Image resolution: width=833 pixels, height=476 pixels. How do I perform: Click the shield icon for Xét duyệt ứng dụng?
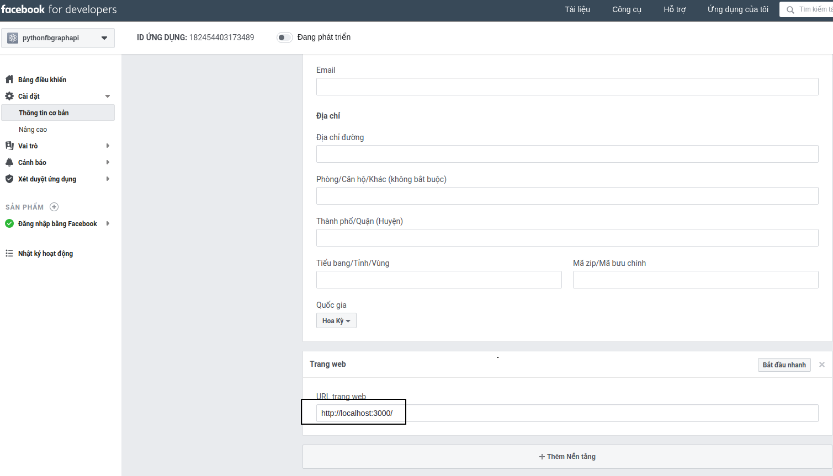tap(9, 179)
